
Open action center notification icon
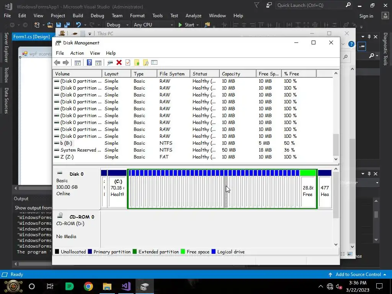coord(379,286)
